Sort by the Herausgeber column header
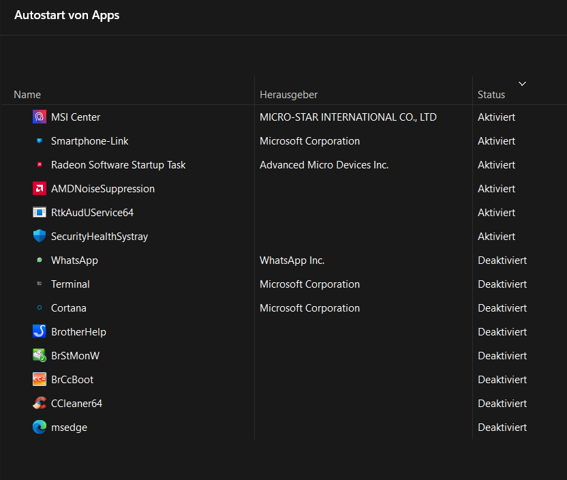 [288, 95]
